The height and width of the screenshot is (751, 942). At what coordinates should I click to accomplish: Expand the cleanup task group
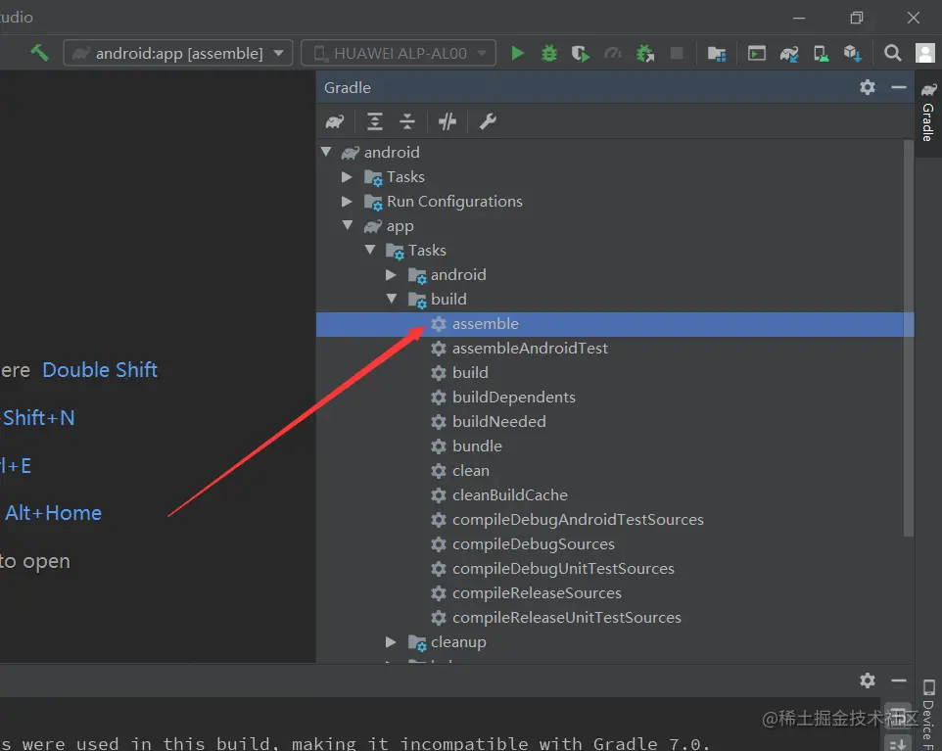[x=391, y=641]
